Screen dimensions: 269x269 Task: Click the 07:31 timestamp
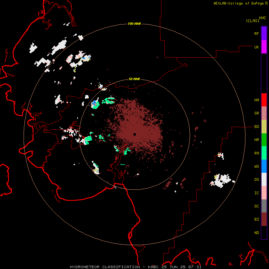tap(195, 267)
